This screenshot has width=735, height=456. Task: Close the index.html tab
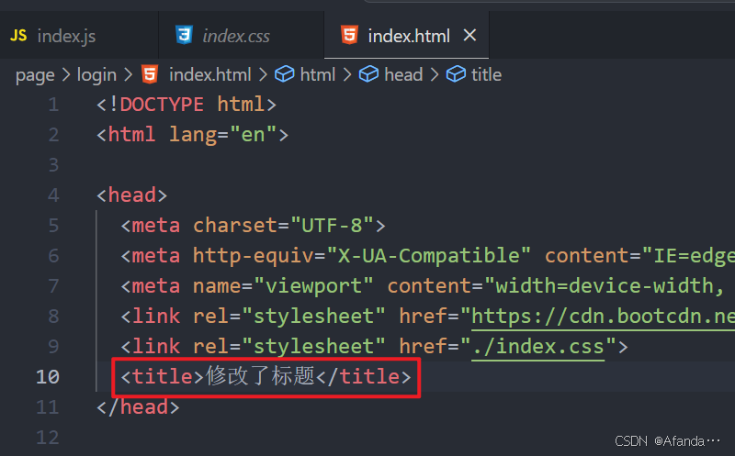point(469,35)
